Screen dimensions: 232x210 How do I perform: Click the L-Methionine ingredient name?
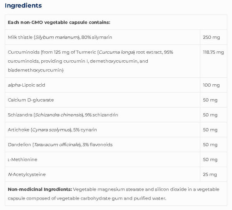22,159
